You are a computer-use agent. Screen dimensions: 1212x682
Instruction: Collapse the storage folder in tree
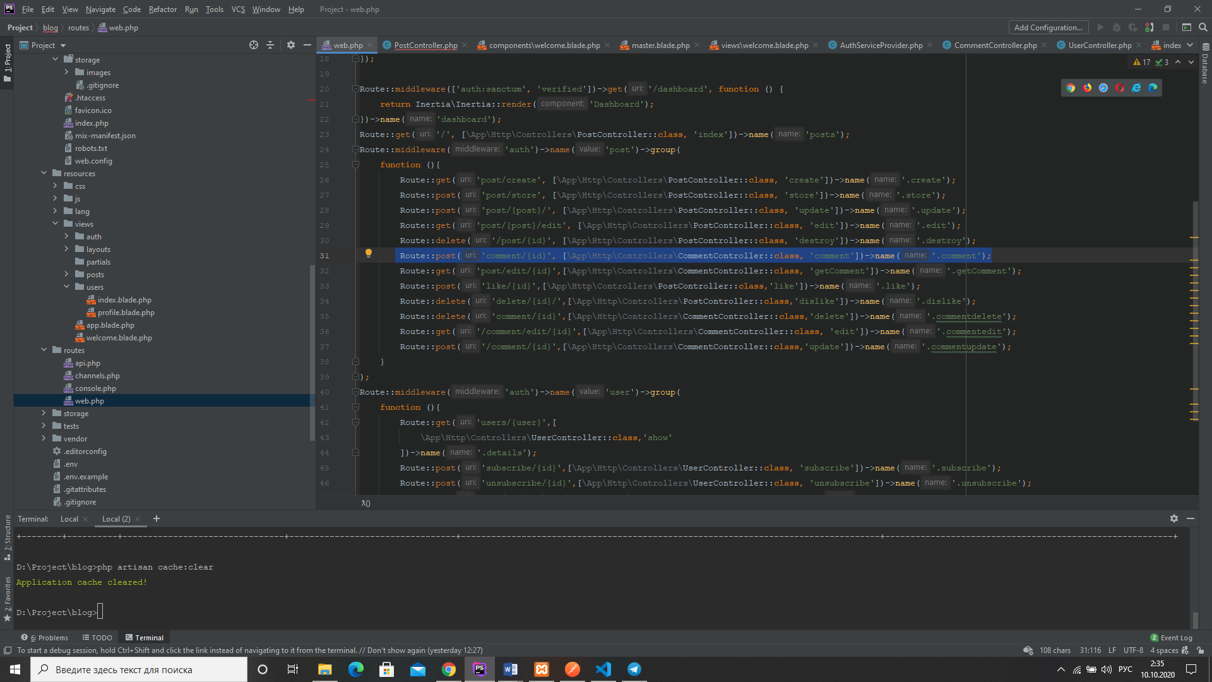pos(55,59)
